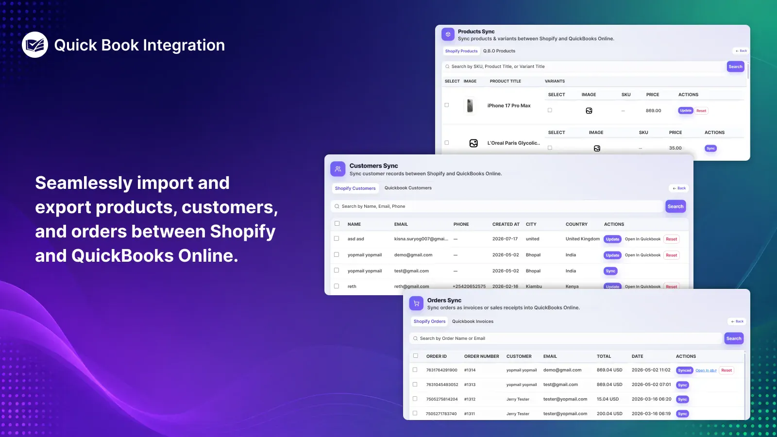Viewport: 777px width, 437px height.
Task: Select the checkbox for order #1311
Action: click(415, 413)
